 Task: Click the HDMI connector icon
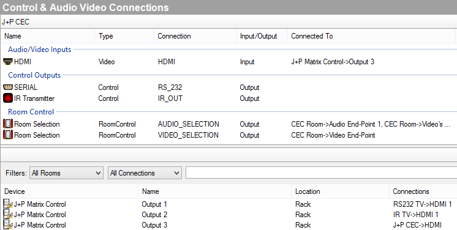[x=8, y=61]
